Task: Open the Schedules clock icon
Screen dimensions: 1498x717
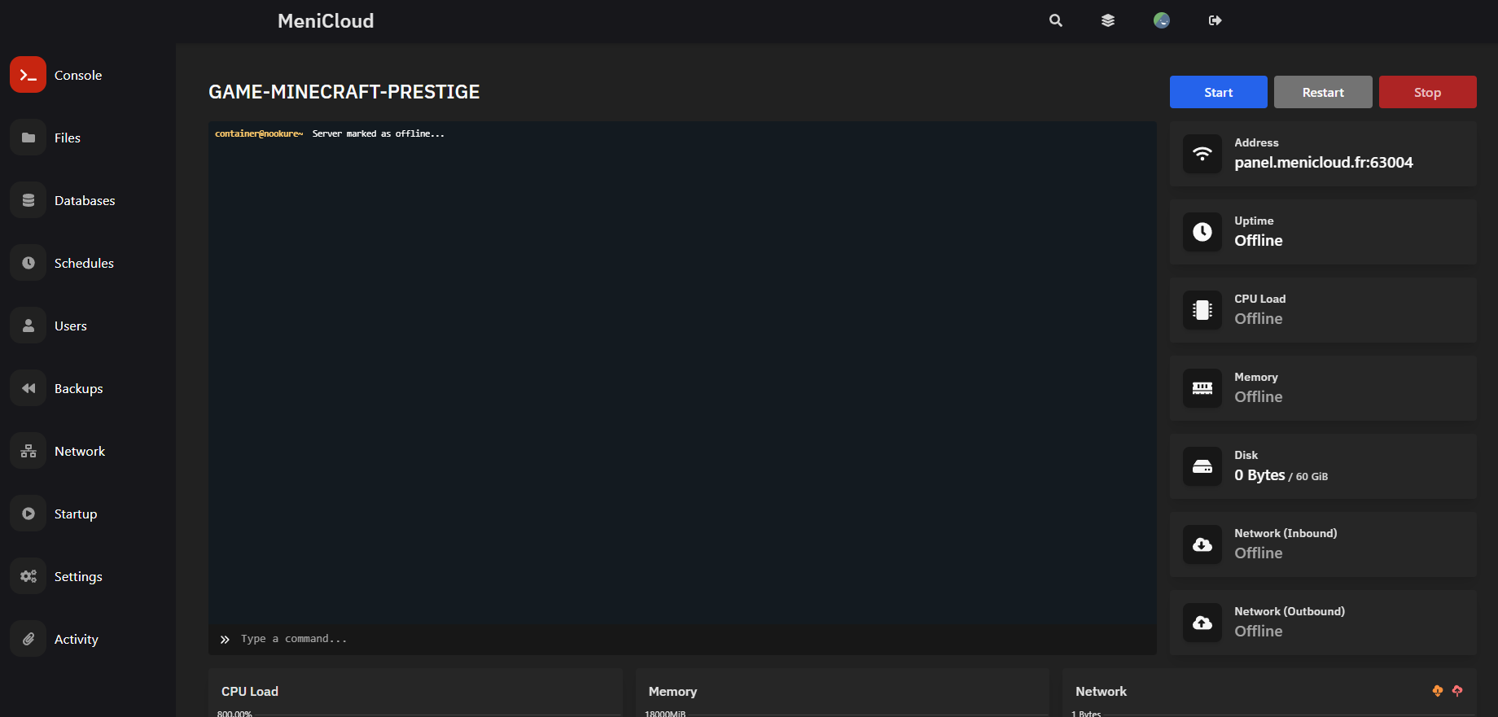Action: (28, 263)
